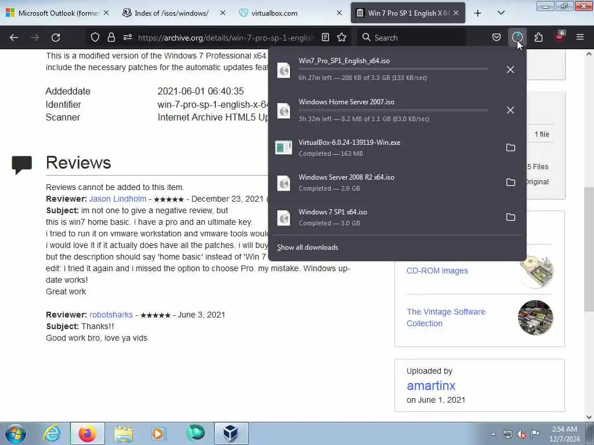
Task: Show Windows Server 2008 R2 x64.iso in folder
Action: point(510,183)
